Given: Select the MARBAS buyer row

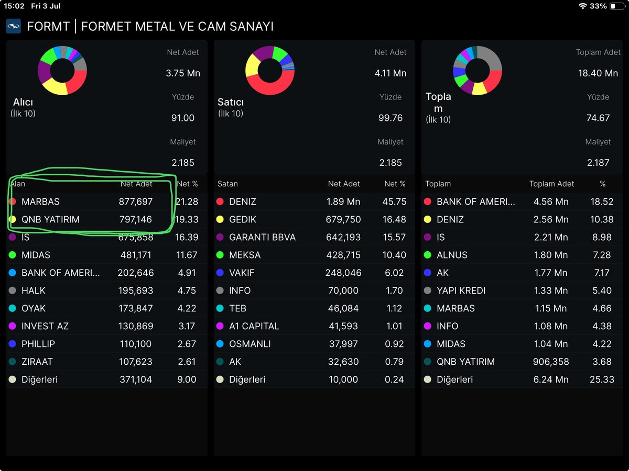Looking at the screenshot, I should pyautogui.click(x=107, y=201).
